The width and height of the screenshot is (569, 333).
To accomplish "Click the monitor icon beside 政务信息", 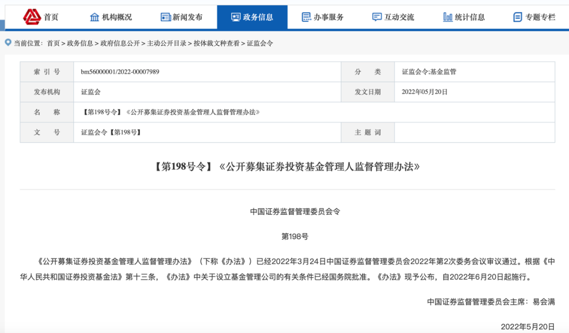I will (236, 17).
